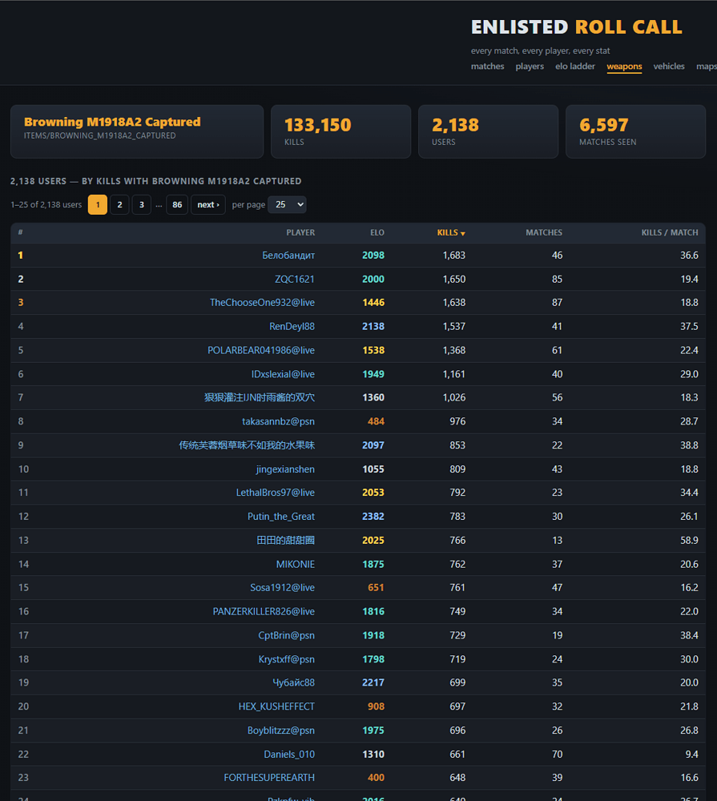View Putin_the_Great player page
The height and width of the screenshot is (801, 717).
(281, 517)
